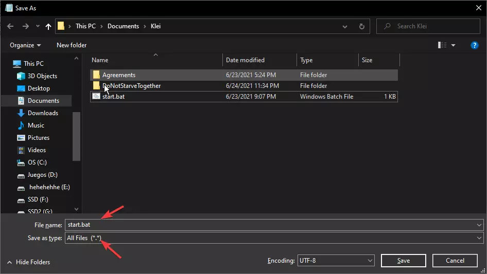Viewport: 487px width, 274px height.
Task: Open the Organize menu
Action: click(x=25, y=45)
